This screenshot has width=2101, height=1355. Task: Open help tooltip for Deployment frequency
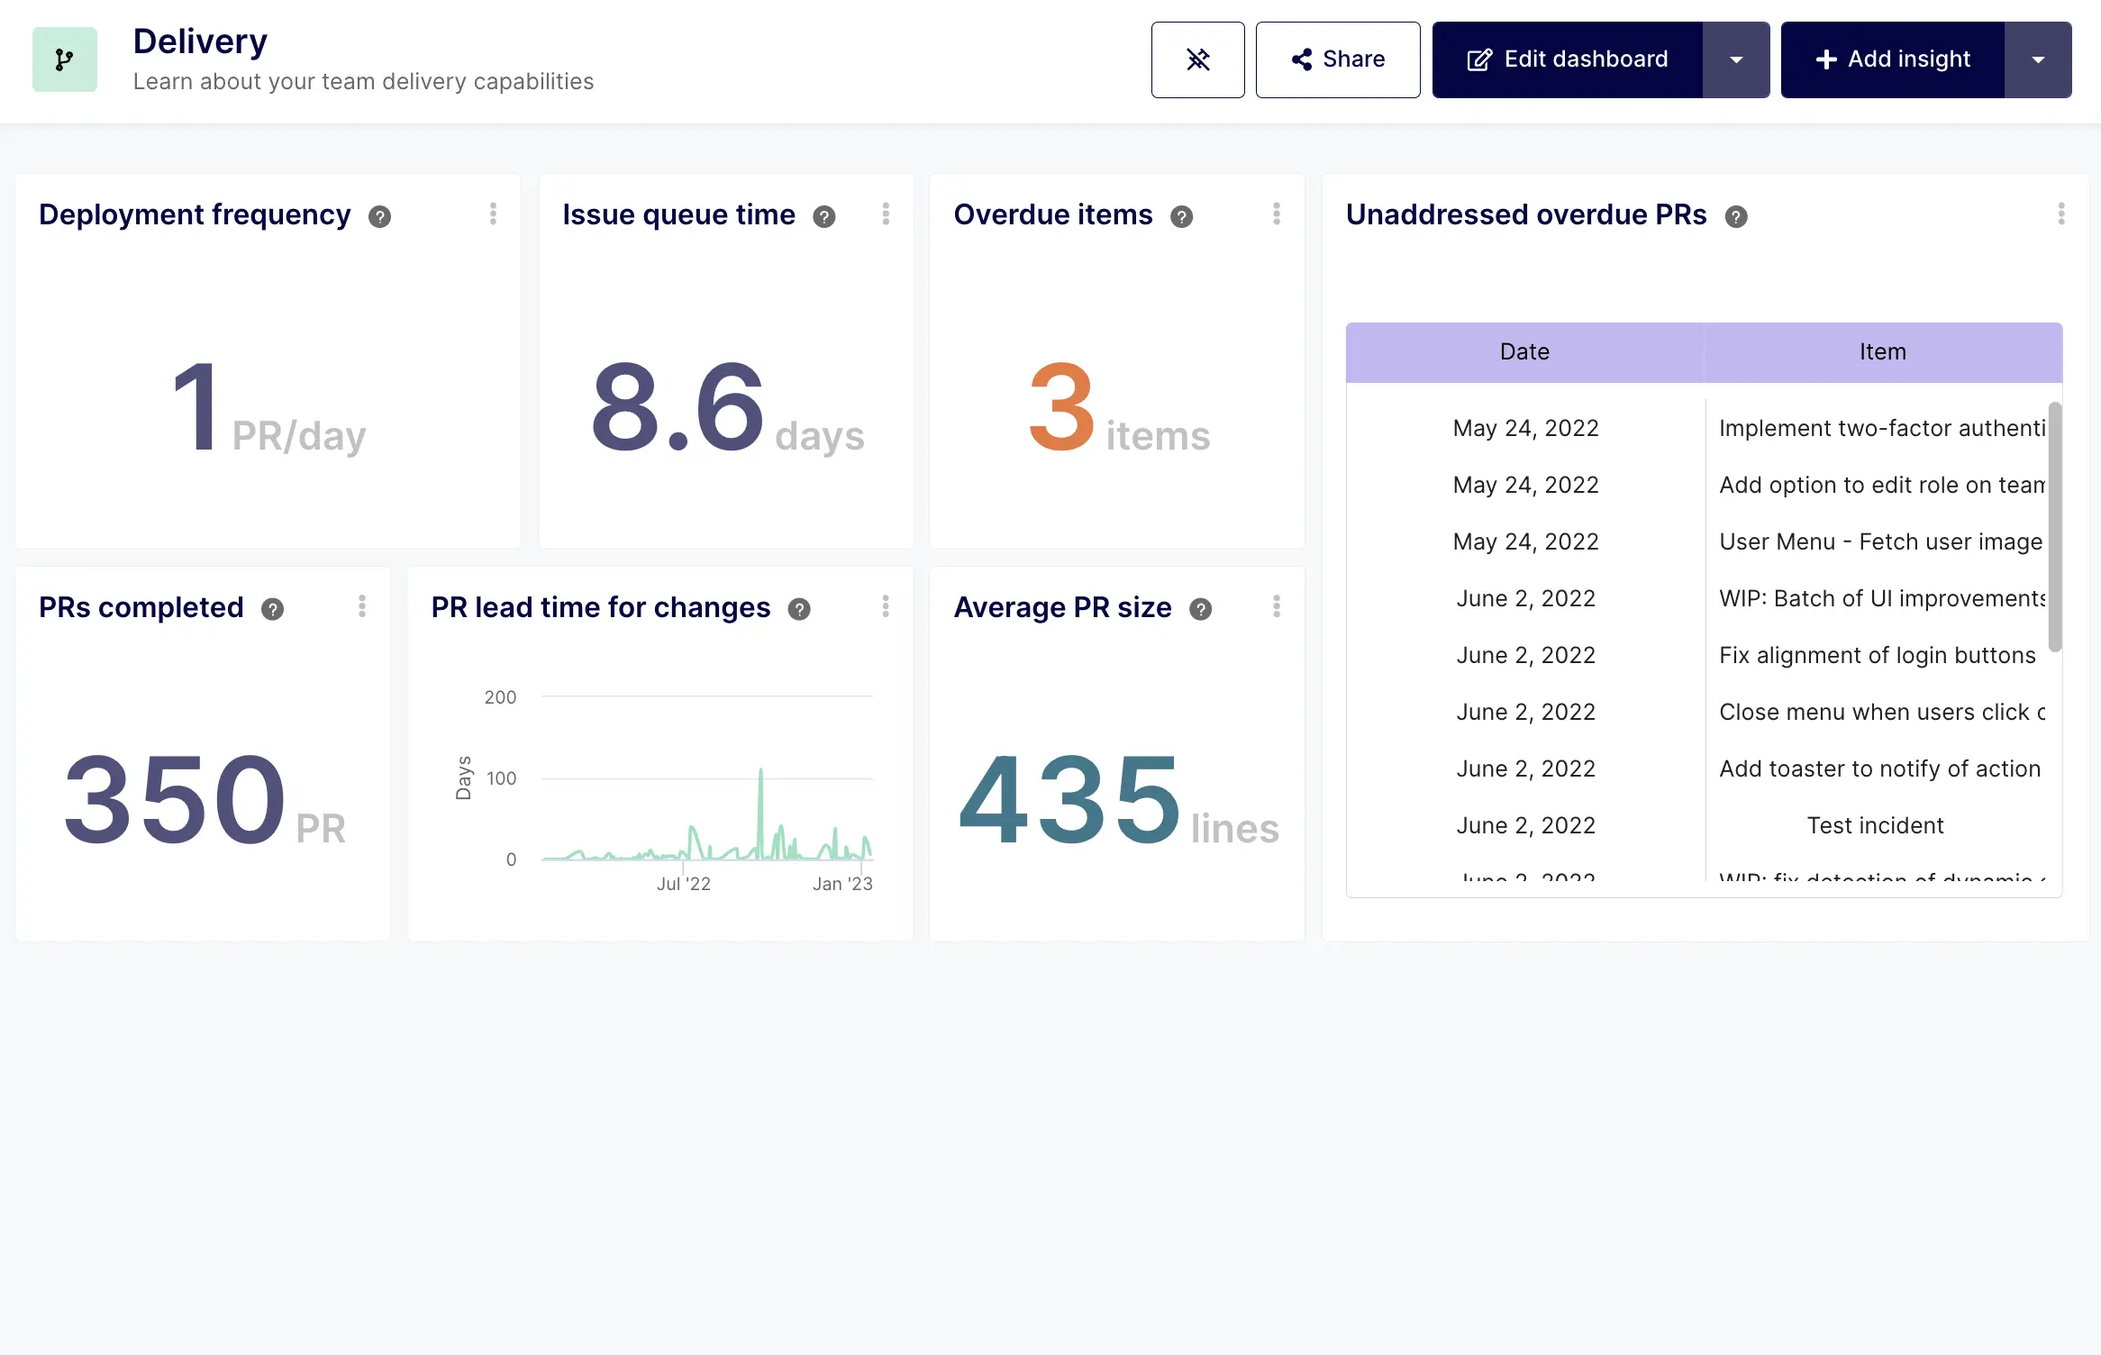(x=379, y=216)
